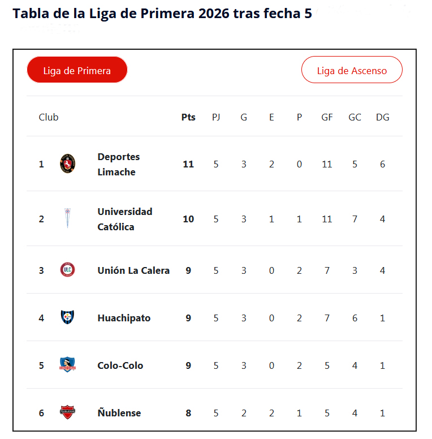Image resolution: width=432 pixels, height=439 pixels.
Task: Click the Huachipato club crest
Action: (x=68, y=317)
